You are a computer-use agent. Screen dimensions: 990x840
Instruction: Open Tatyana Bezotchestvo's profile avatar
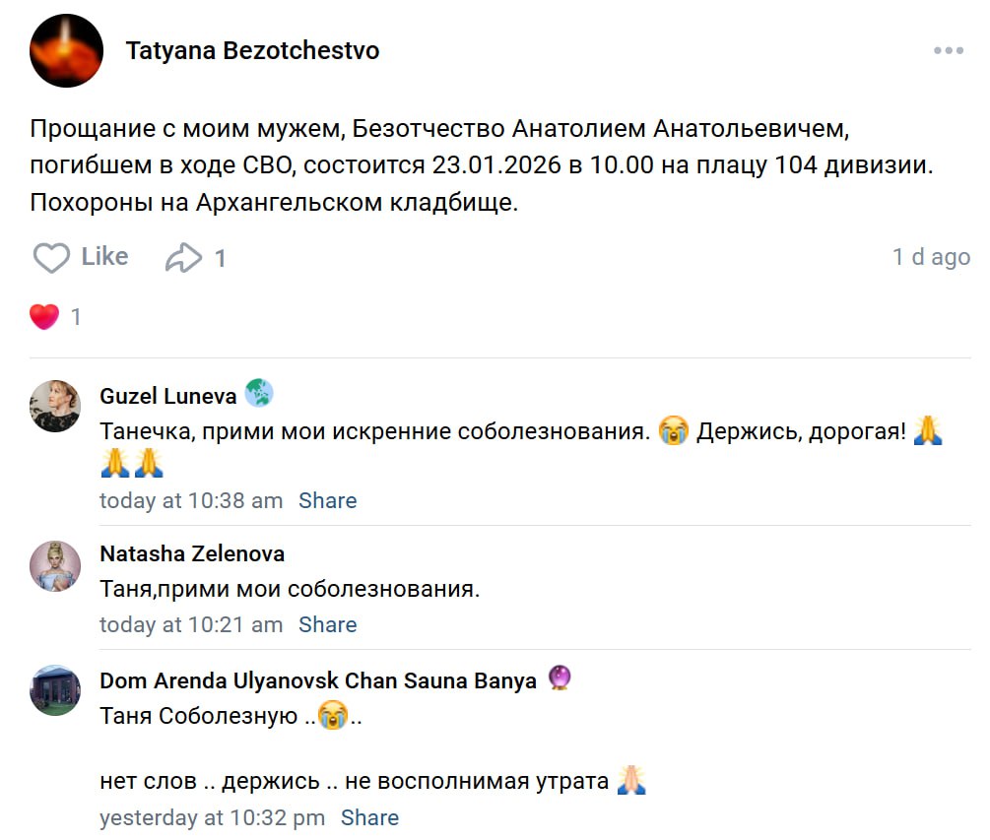point(66,51)
